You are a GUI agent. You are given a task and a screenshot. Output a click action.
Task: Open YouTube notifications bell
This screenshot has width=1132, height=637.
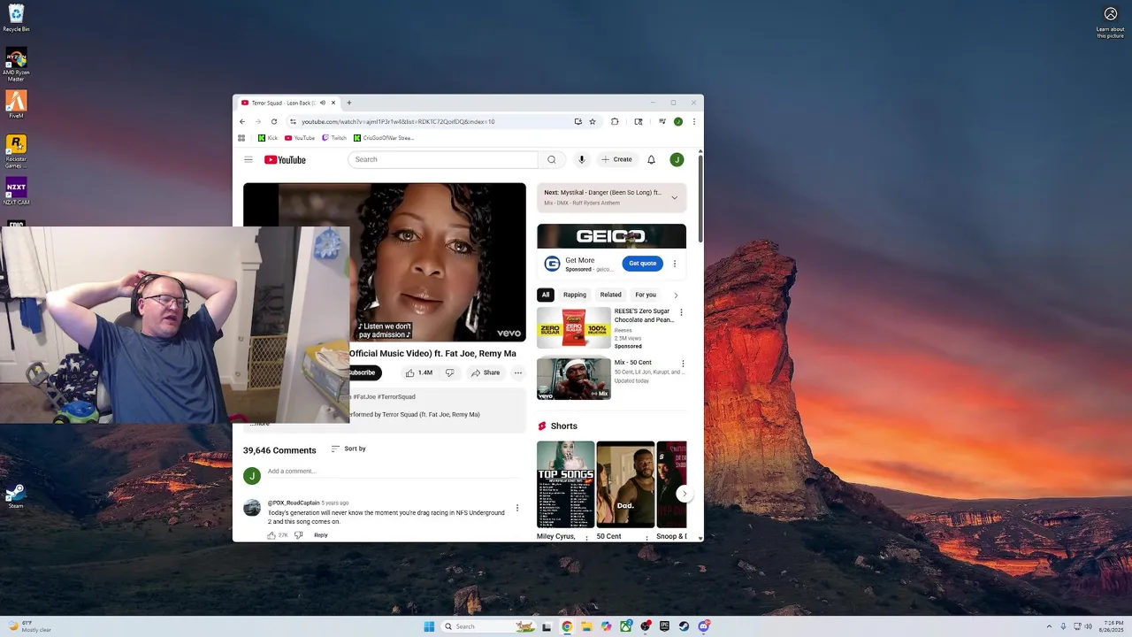click(651, 160)
